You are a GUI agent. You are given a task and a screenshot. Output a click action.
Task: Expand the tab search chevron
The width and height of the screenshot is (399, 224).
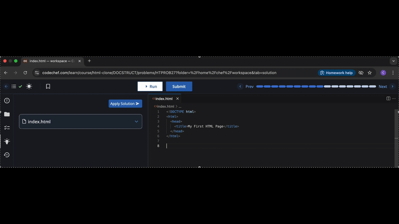pos(394,61)
